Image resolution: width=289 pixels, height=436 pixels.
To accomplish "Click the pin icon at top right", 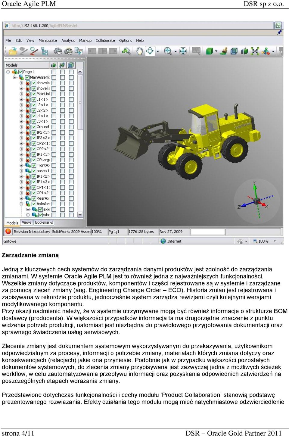I will 280,32.
